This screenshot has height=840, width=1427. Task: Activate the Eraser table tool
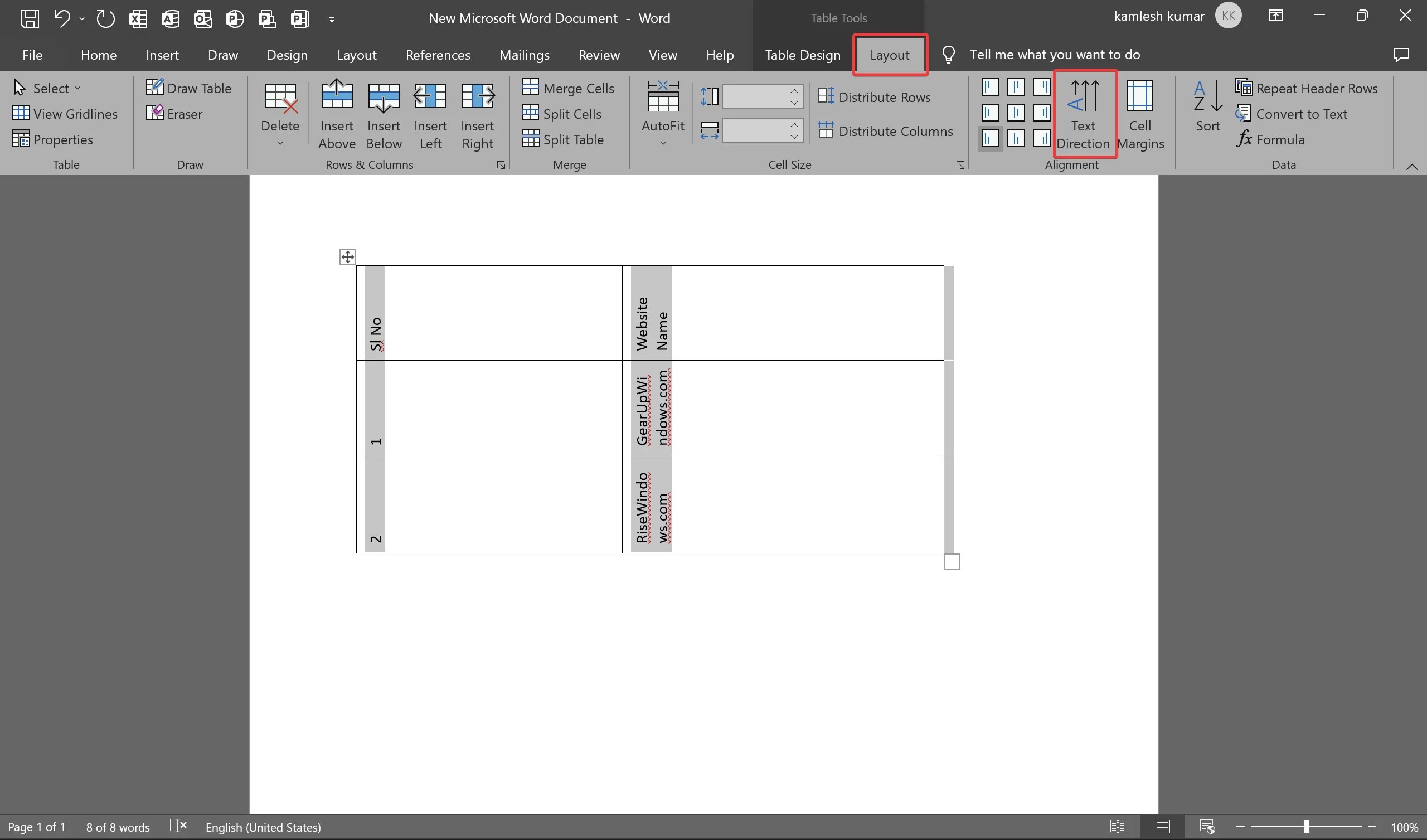[x=176, y=113]
